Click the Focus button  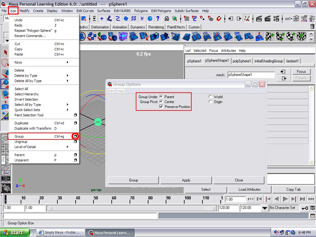pyautogui.click(x=301, y=72)
